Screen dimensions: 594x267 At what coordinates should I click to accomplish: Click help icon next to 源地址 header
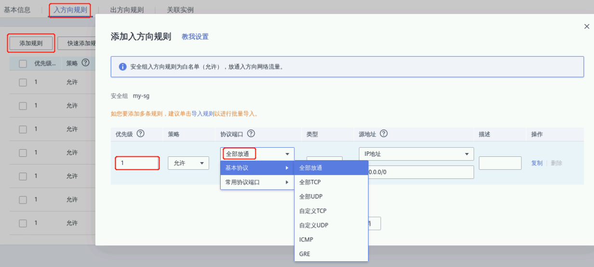pos(384,134)
